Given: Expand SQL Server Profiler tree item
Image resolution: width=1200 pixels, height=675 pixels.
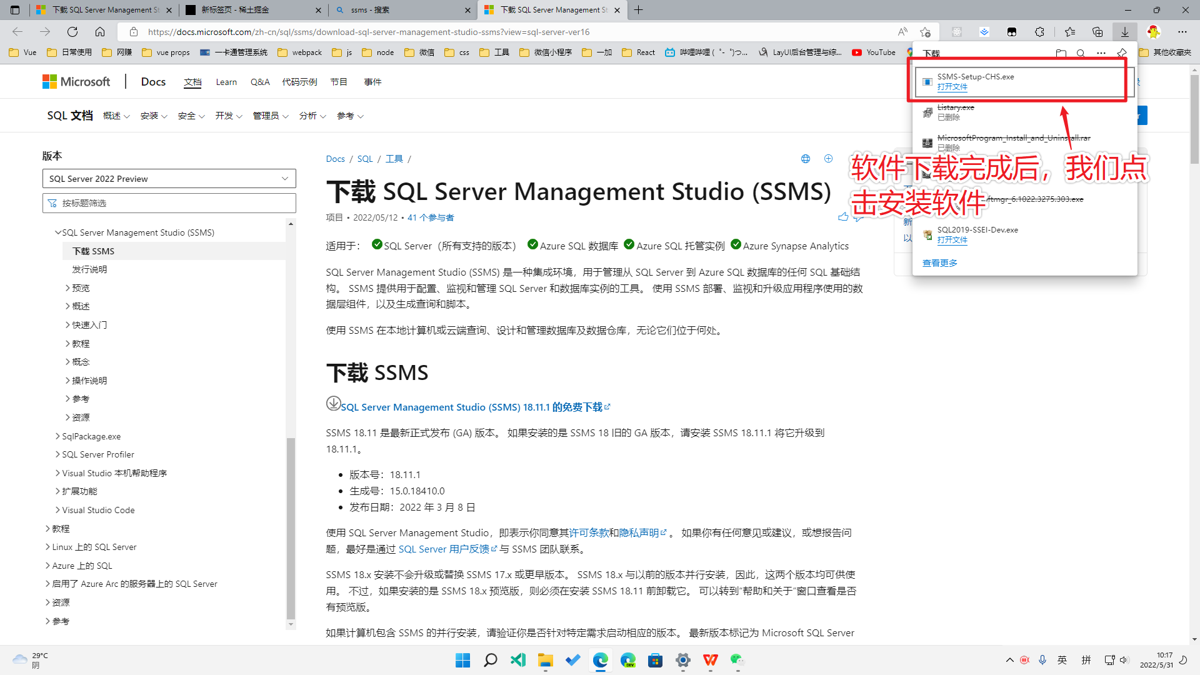Looking at the screenshot, I should [x=57, y=454].
